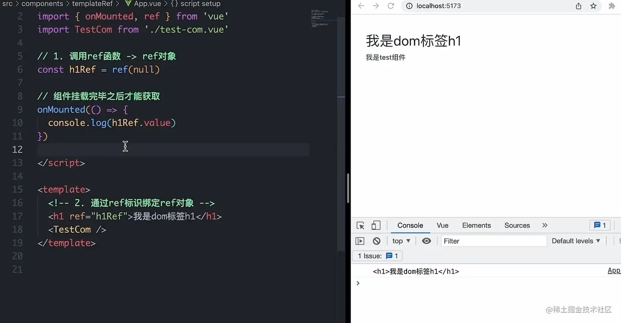
Task: Click the console prompt line
Action: [486, 283]
